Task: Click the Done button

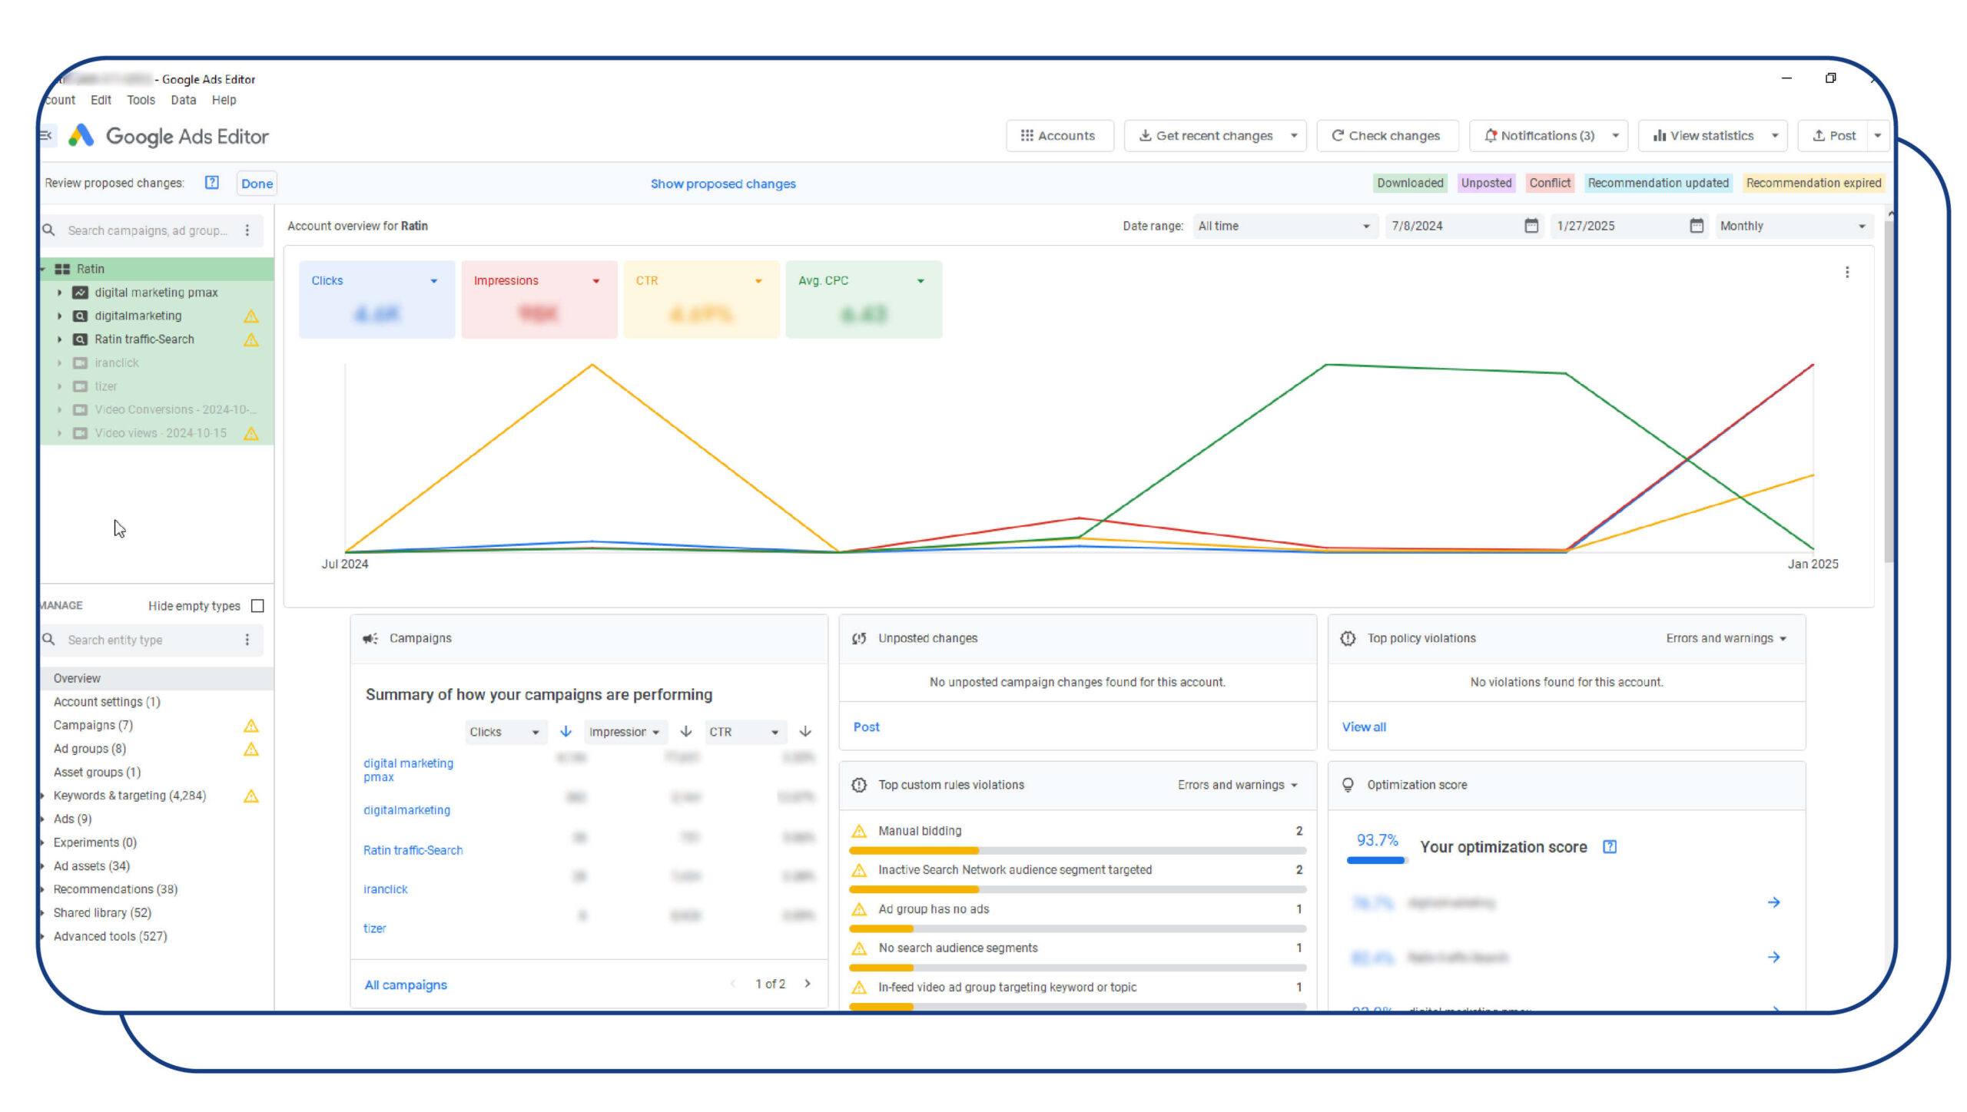Action: [x=257, y=184]
